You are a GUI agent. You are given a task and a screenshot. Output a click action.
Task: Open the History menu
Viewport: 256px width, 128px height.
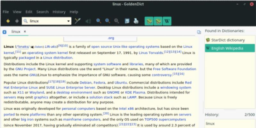tap(59, 12)
